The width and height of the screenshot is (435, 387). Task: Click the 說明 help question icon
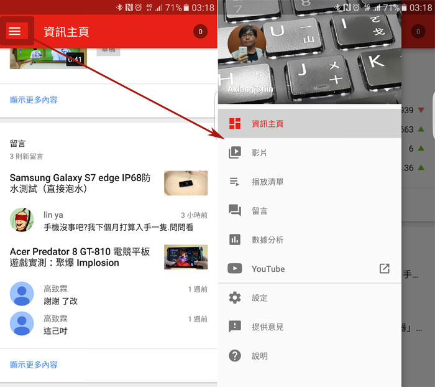coord(235,356)
